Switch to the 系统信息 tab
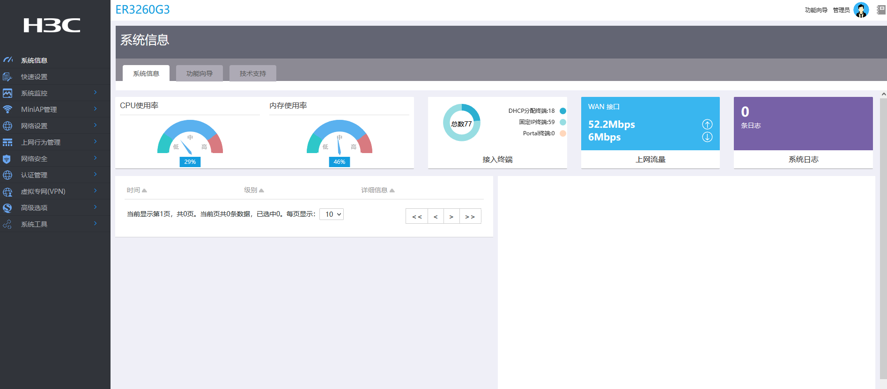 146,73
